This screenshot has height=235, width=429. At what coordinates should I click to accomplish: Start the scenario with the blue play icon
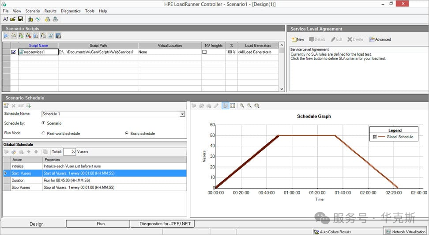coord(6,36)
